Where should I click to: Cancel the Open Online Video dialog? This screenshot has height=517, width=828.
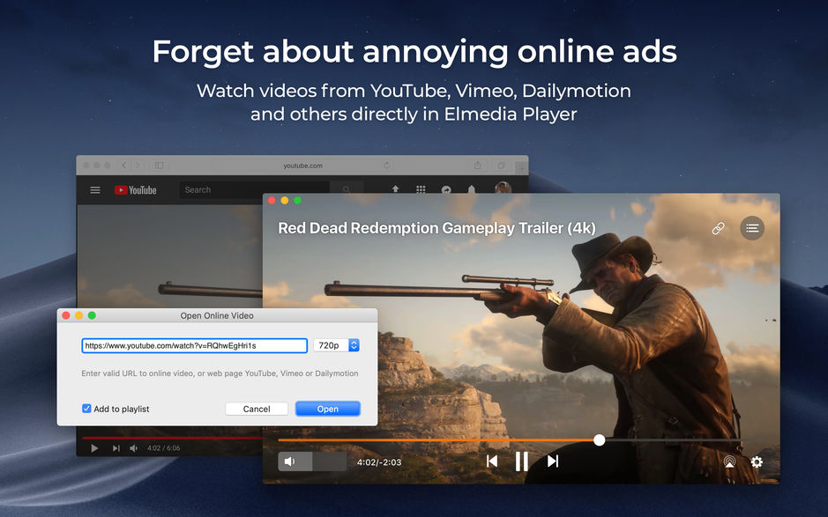click(256, 409)
